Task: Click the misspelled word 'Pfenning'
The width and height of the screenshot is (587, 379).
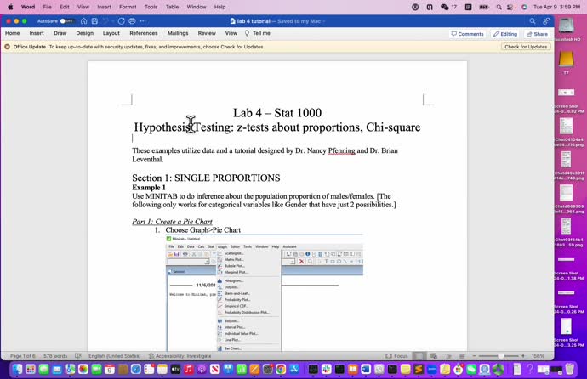Action: point(341,150)
